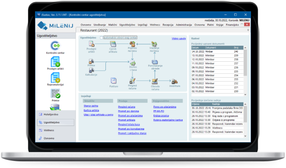Open Kontrolni centar icon in sidebar
Screen dimensions: 286x168
pyautogui.click(x=55, y=47)
